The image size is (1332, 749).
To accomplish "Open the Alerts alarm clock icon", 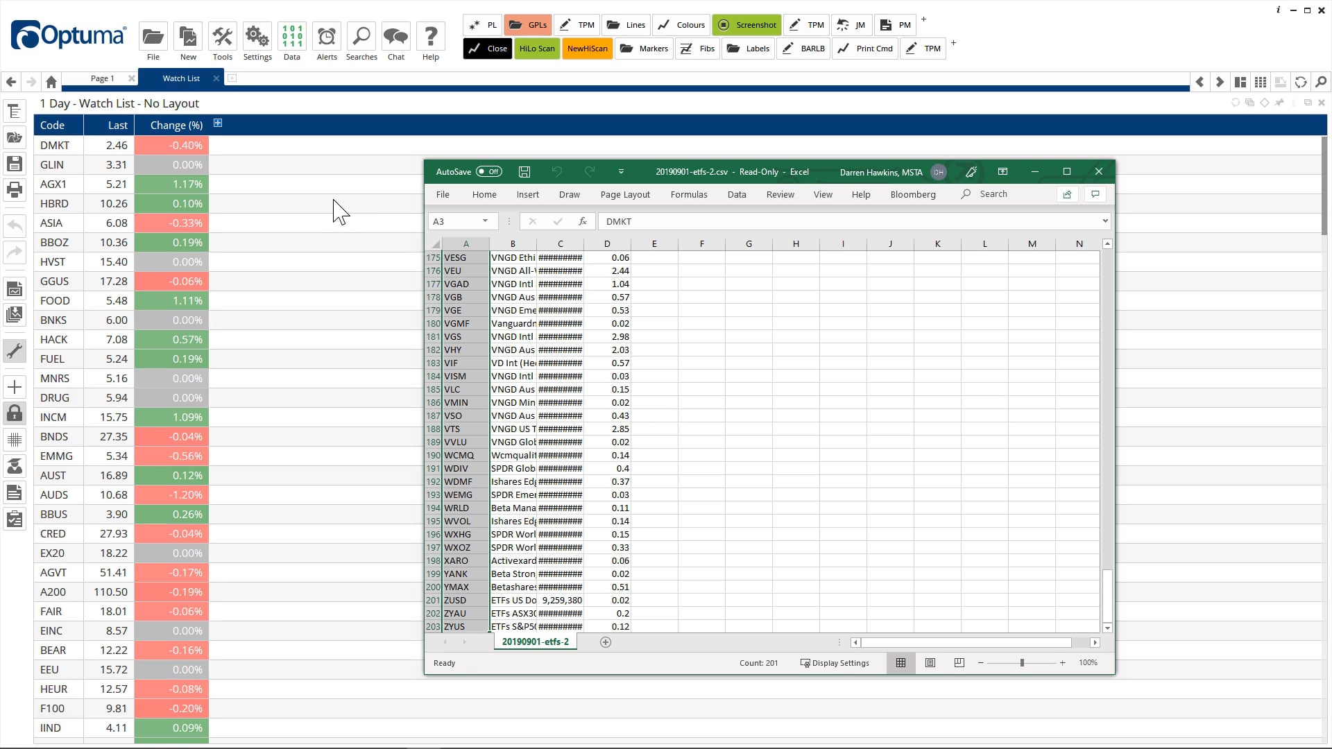I will [x=327, y=36].
